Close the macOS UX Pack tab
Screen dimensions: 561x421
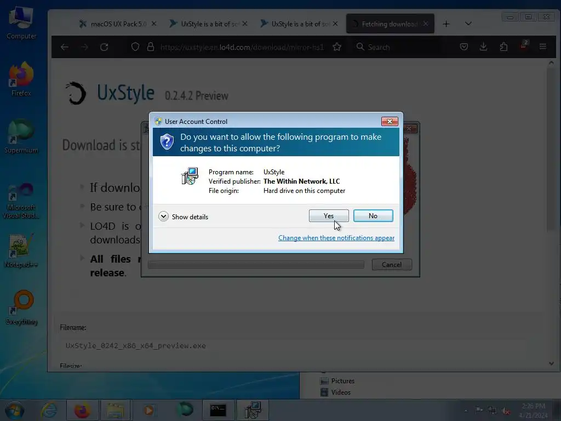[x=154, y=24]
